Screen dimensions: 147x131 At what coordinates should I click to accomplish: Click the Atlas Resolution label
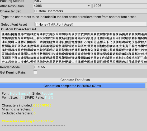tap(12, 6)
